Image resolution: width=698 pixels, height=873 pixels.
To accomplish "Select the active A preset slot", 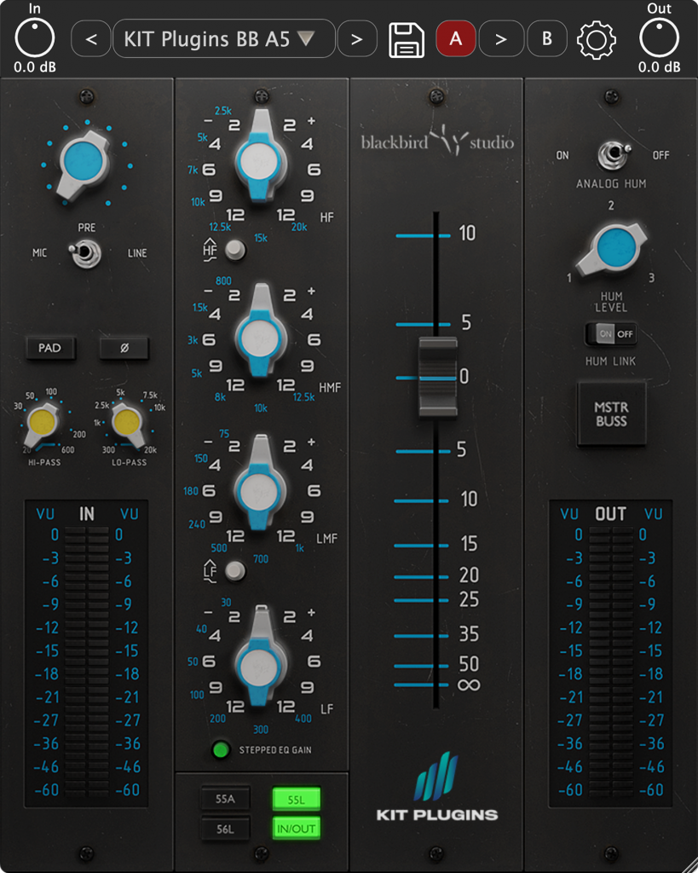I will (x=456, y=38).
